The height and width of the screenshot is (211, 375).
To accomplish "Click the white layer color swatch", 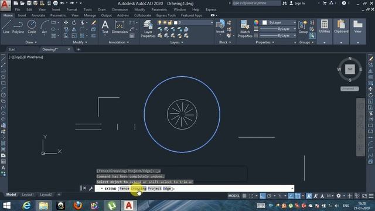I will [176, 22].
